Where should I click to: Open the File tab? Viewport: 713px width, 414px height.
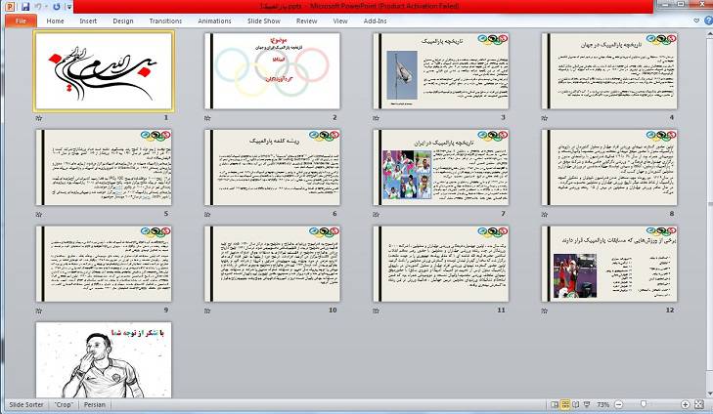click(x=20, y=20)
